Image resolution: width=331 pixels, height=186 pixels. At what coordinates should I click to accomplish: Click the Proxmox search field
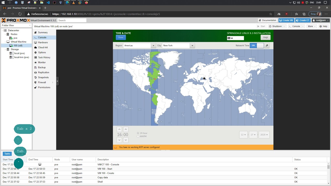point(72,20)
